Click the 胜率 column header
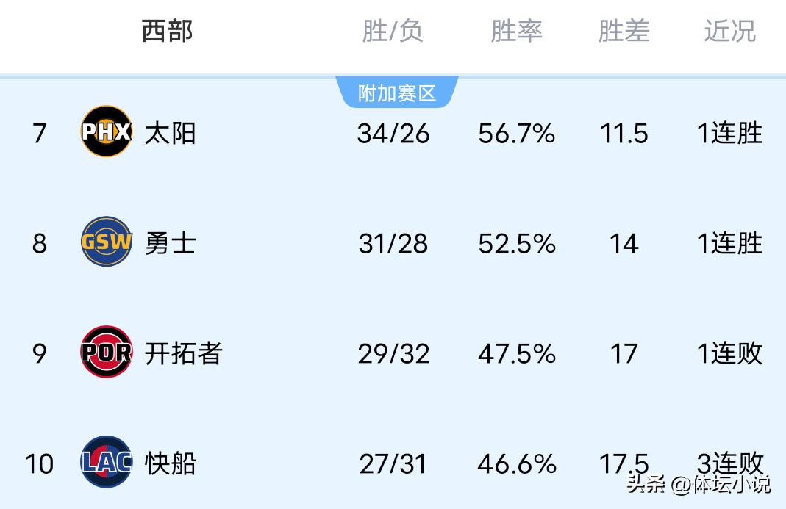The width and height of the screenshot is (786, 509). 516,32
